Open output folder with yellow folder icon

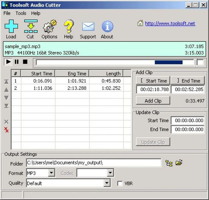179,162
